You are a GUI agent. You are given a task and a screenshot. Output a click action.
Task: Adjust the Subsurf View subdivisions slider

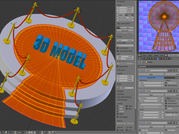click(x=151, y=83)
